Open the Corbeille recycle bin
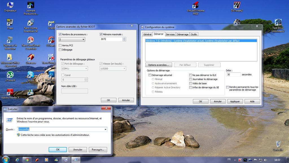 coord(278,144)
